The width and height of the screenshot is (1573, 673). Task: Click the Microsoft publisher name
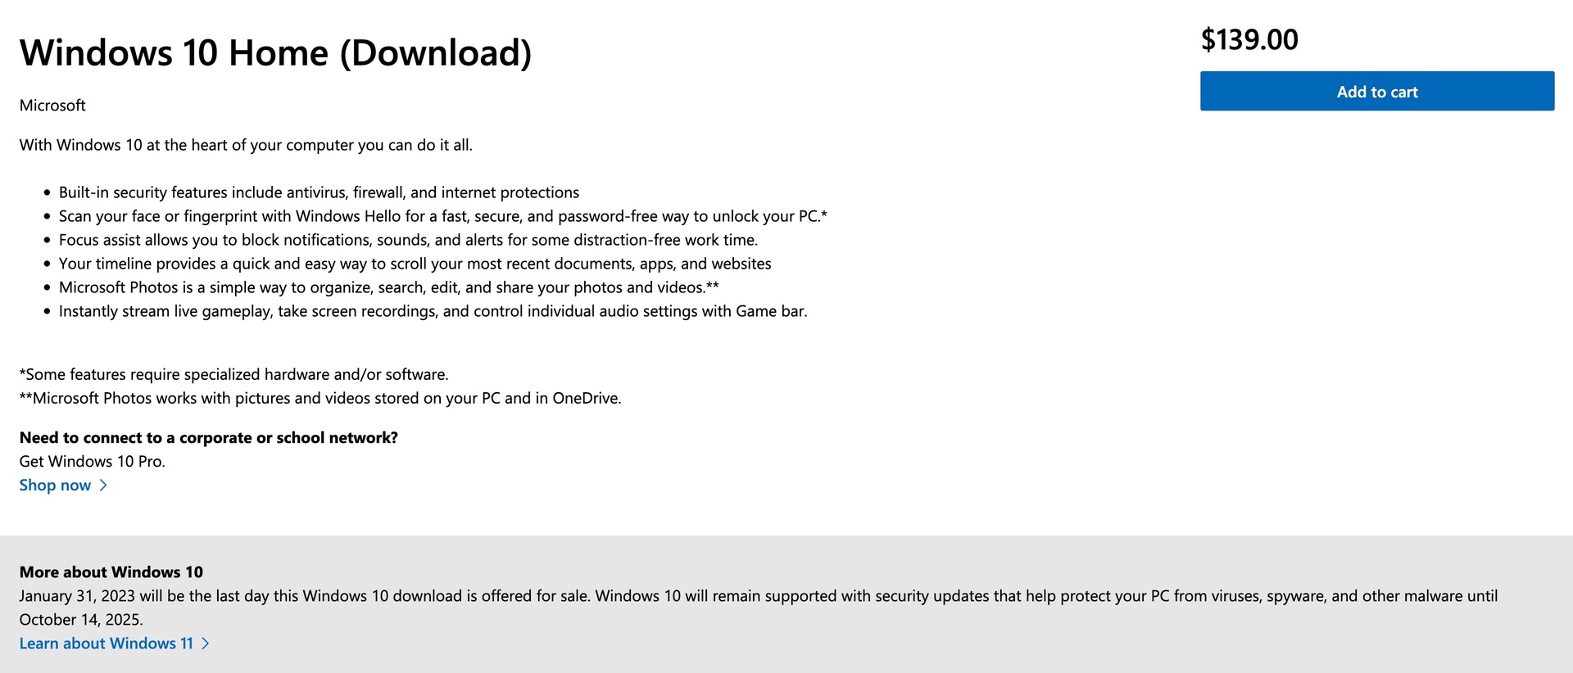pos(52,106)
